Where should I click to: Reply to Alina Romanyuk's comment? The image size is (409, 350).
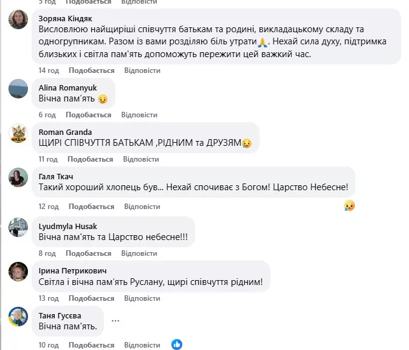coord(139,115)
